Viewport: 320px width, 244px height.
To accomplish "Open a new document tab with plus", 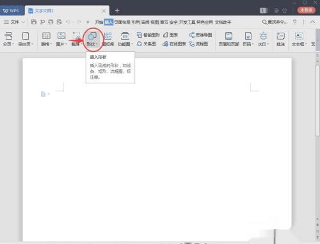I will [x=117, y=10].
